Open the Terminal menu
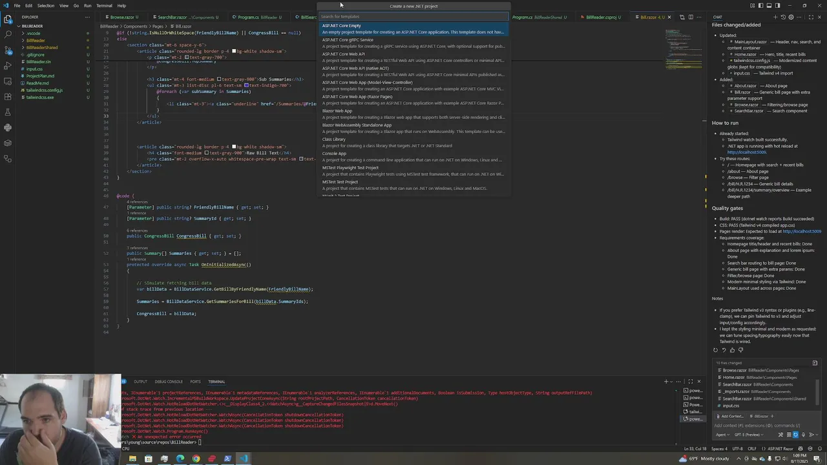 tap(104, 6)
